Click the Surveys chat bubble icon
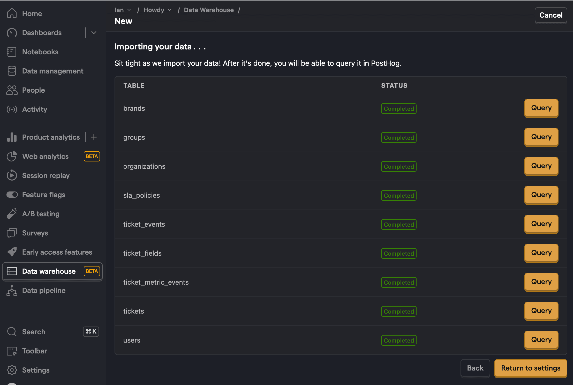Screen dimensions: 573x385 [x=12, y=233]
